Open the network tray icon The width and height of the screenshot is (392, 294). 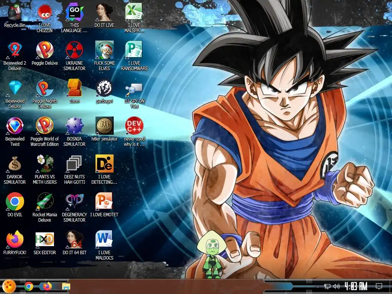click(327, 286)
